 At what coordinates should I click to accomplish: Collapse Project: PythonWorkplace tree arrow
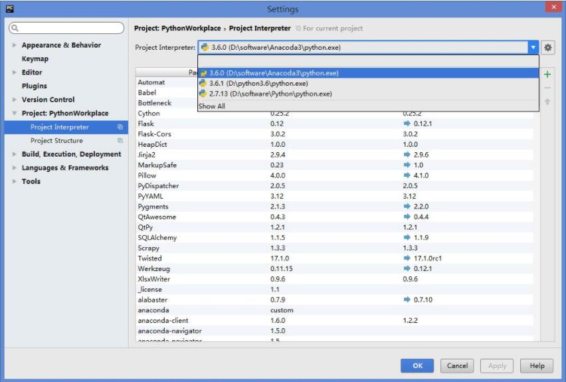15,114
